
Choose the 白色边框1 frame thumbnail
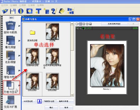[32, 81]
